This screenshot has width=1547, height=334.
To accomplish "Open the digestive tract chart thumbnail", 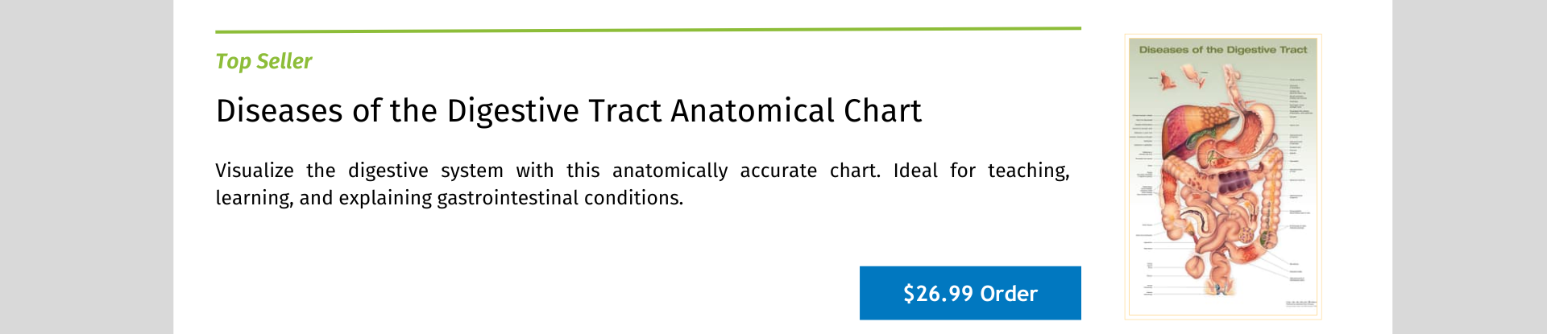I will point(1222,177).
